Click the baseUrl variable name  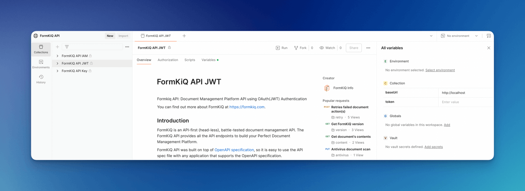pyautogui.click(x=391, y=93)
